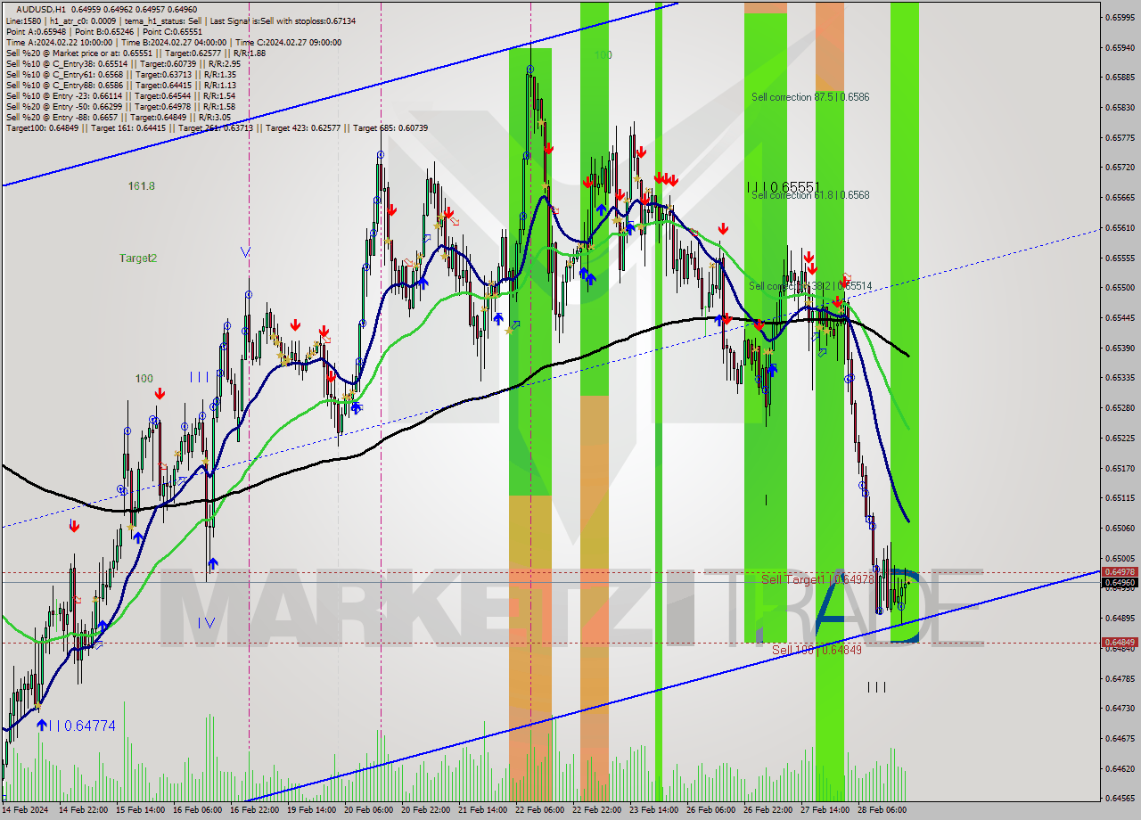1141x820 pixels.
Task: Click the '28 Feb 06:00' time label
Action: coord(882,811)
